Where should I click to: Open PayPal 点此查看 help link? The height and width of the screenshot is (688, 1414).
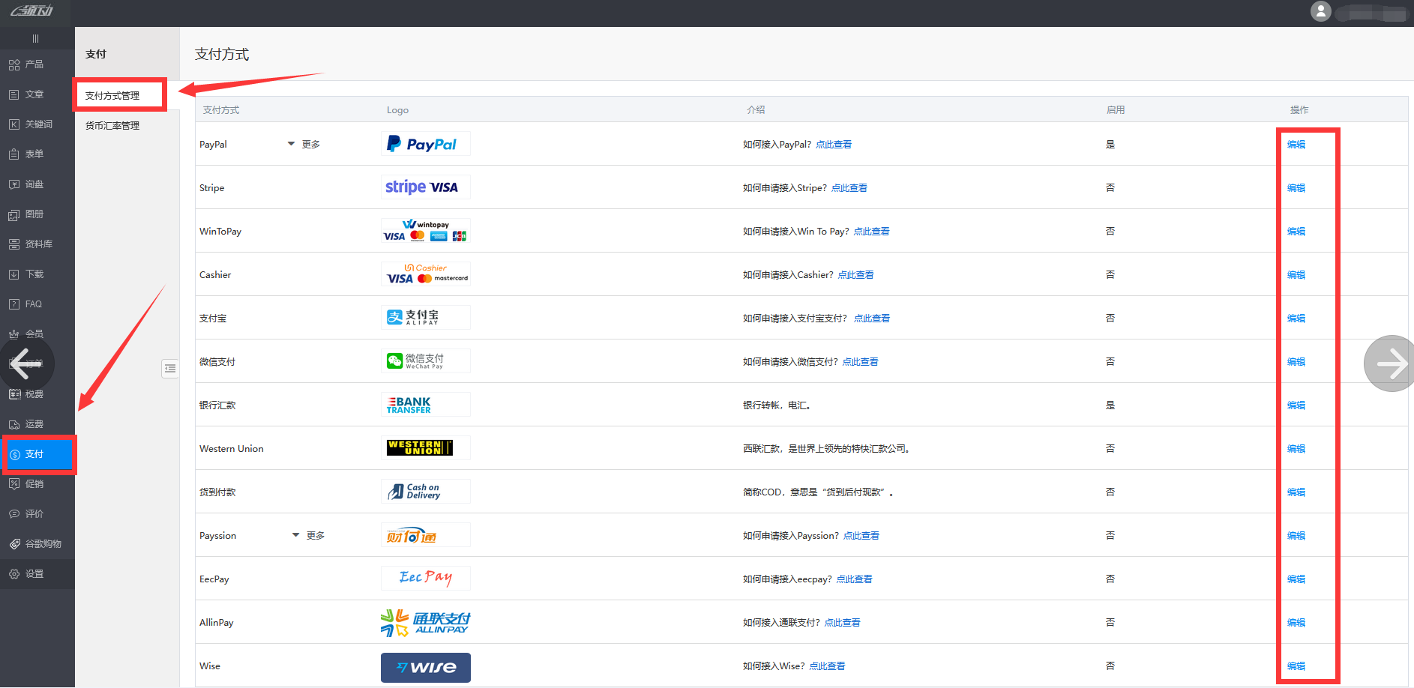point(833,145)
